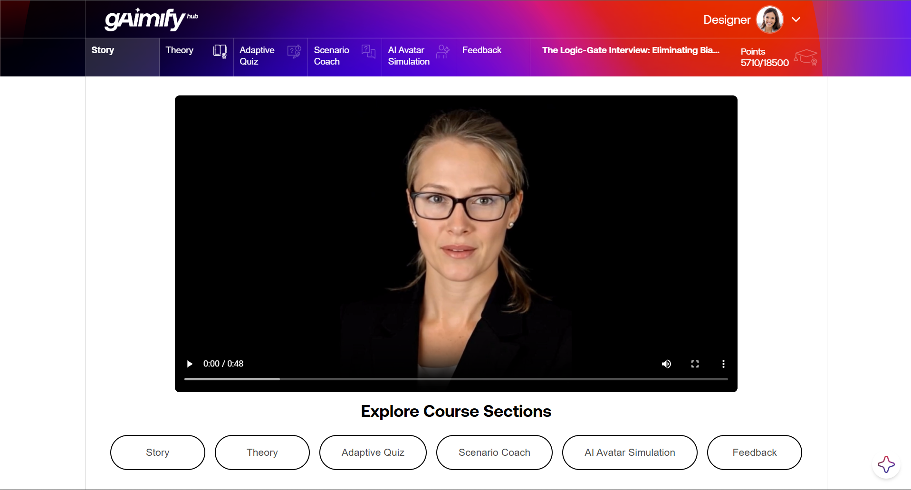Click the Scenario Coach chat icon

click(x=368, y=51)
